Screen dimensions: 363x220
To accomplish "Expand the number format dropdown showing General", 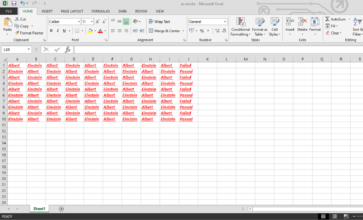I will tap(225, 22).
